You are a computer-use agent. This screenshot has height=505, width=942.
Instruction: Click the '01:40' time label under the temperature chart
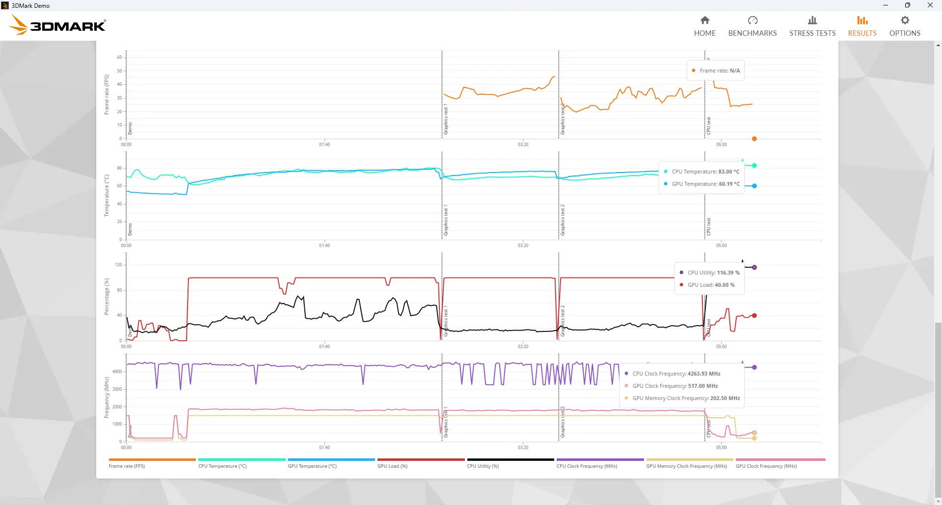point(324,246)
